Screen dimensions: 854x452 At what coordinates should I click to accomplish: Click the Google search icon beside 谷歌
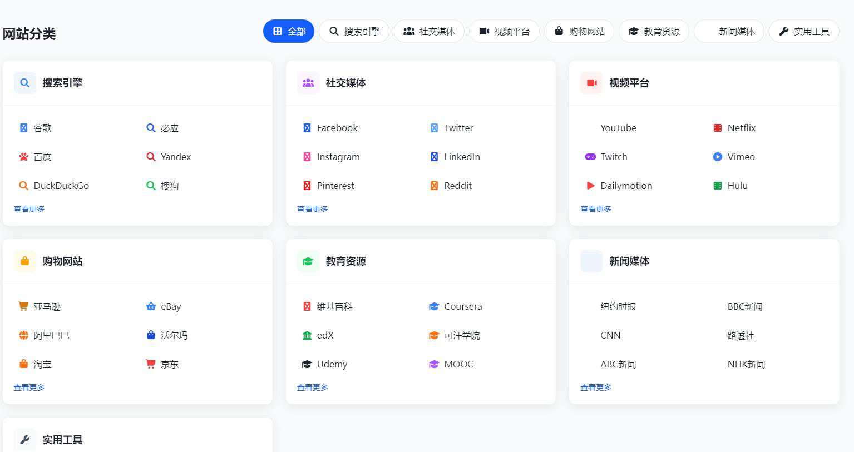(x=23, y=128)
